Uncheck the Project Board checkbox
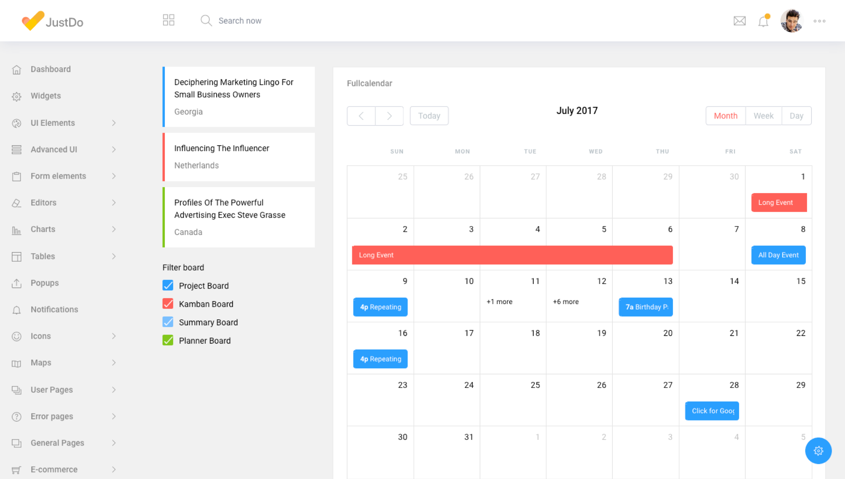This screenshot has height=479, width=845. [168, 285]
